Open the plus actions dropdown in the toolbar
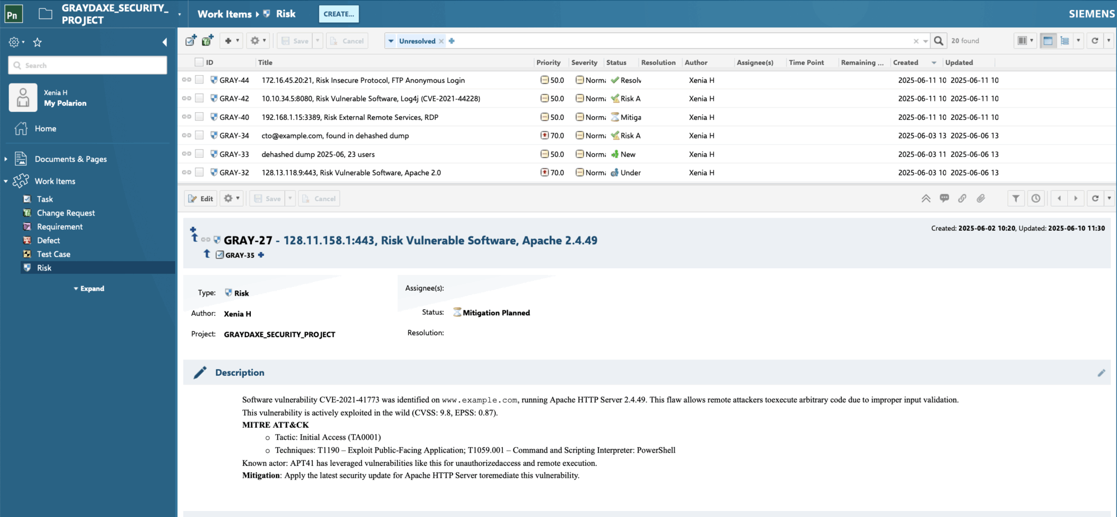The image size is (1117, 517). coord(232,40)
